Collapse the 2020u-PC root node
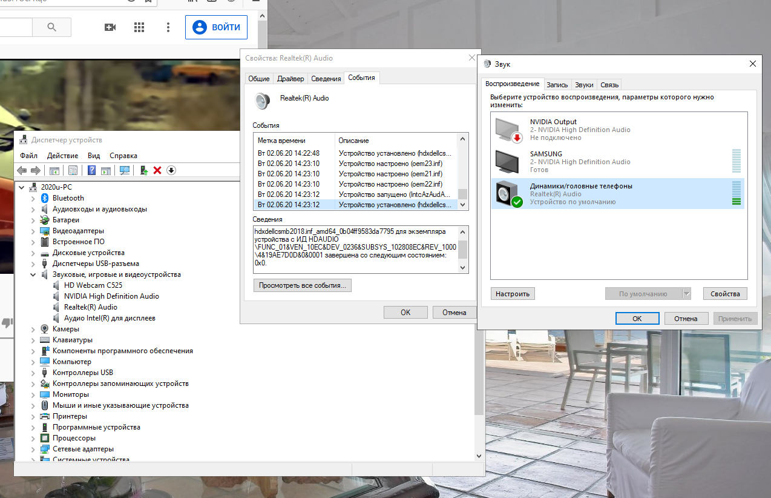The image size is (771, 498). coord(22,187)
